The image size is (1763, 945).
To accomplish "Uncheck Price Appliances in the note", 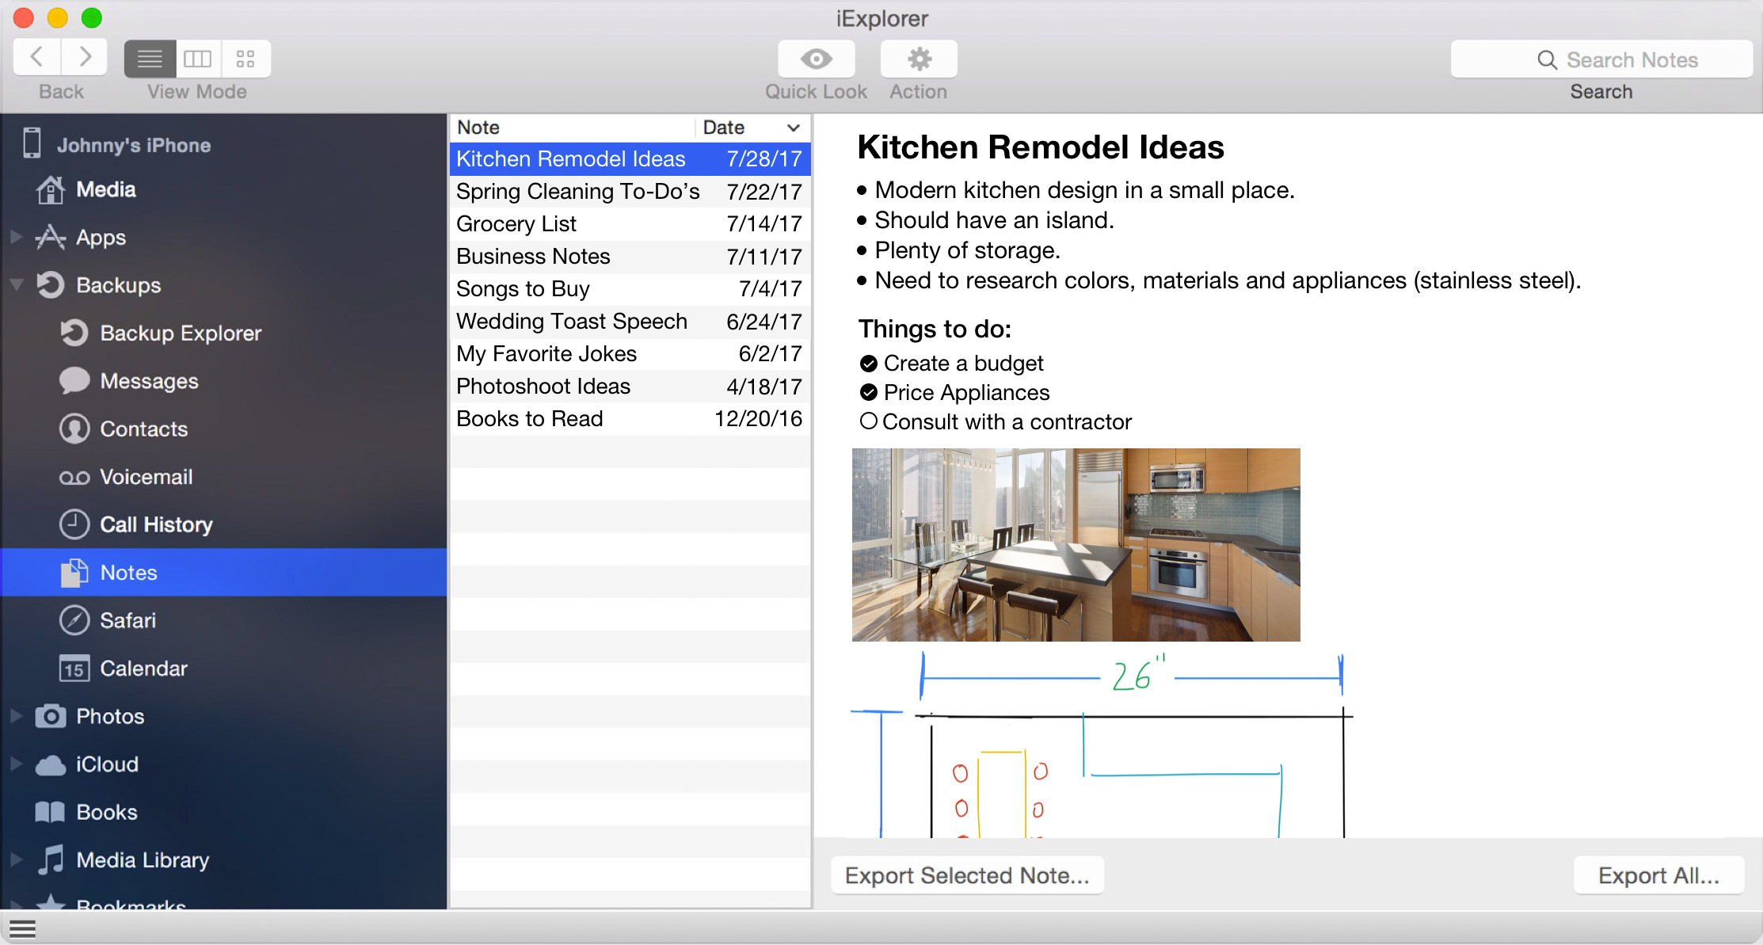I will point(868,392).
